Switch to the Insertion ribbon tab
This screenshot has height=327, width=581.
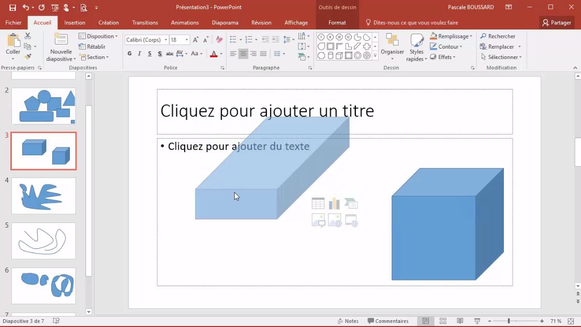75,22
